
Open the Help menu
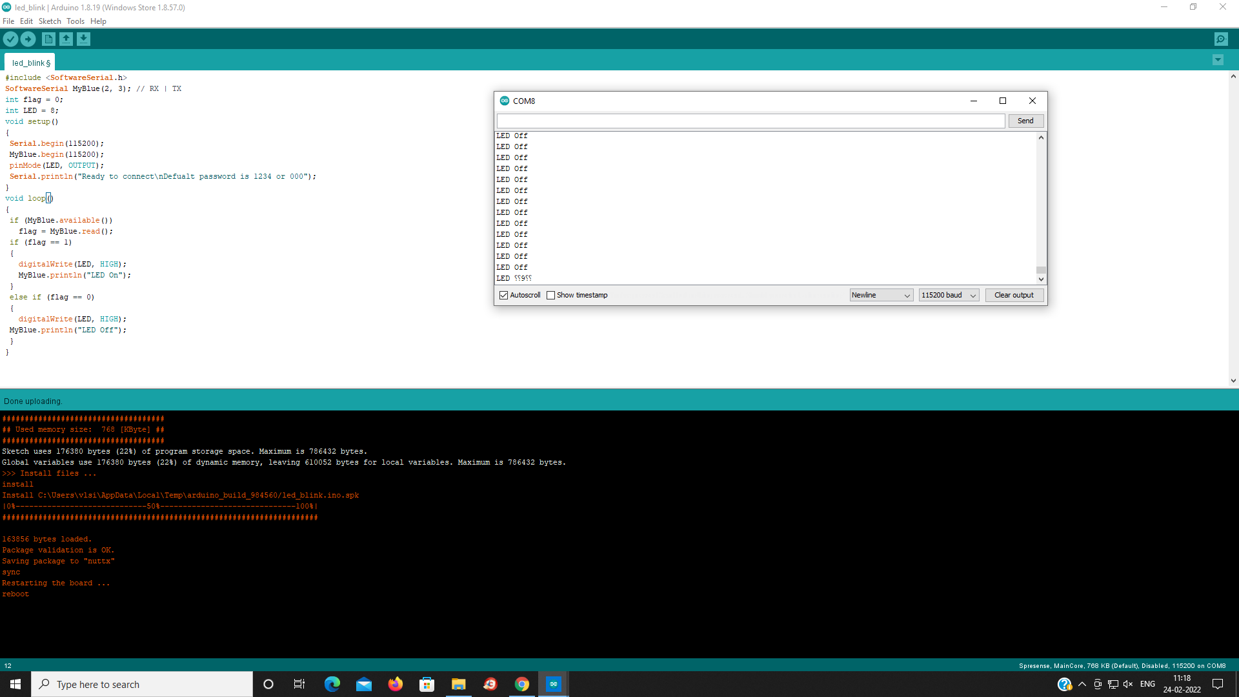(x=98, y=21)
